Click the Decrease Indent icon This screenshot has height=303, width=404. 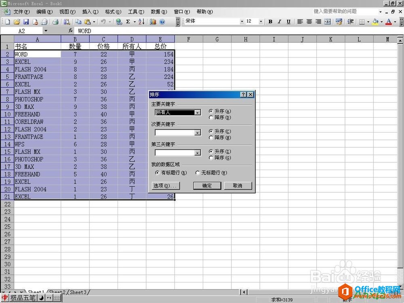coord(350,22)
